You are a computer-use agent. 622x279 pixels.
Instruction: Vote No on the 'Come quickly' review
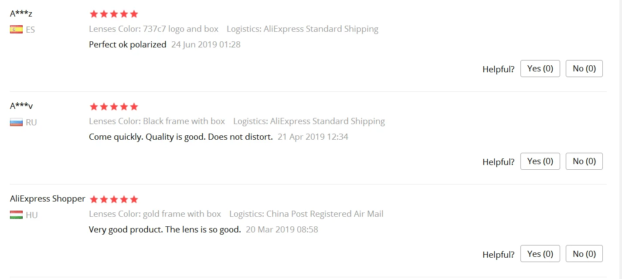pyautogui.click(x=584, y=161)
